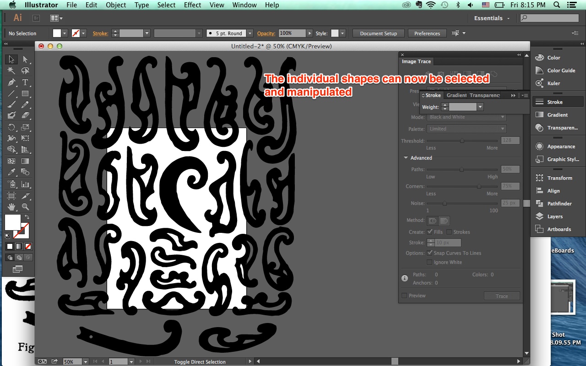The width and height of the screenshot is (586, 366).
Task: Select the Rotate tool
Action: (11, 127)
